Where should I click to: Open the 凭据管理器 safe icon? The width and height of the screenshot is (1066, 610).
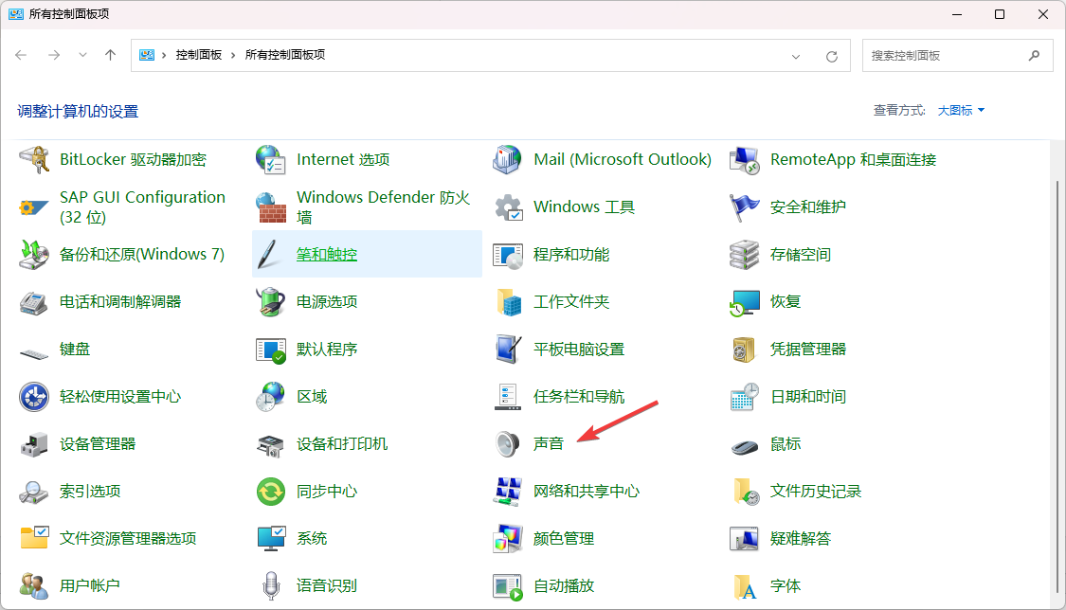[745, 350]
